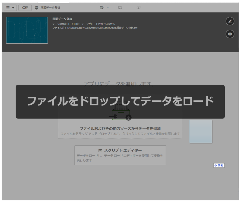
Task: Expand the dropdown arrow beside the hamburger menu
Action: [x=13, y=8]
